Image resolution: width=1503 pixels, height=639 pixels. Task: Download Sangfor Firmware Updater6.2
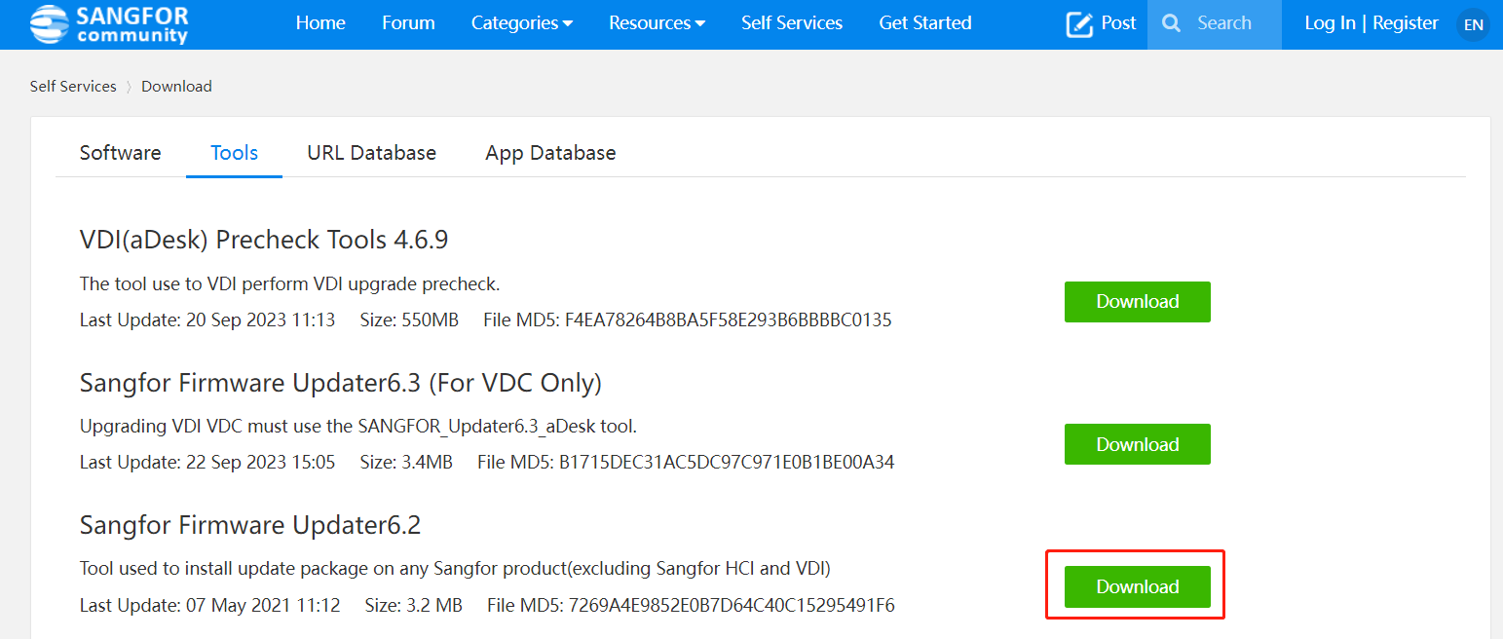[x=1137, y=586]
